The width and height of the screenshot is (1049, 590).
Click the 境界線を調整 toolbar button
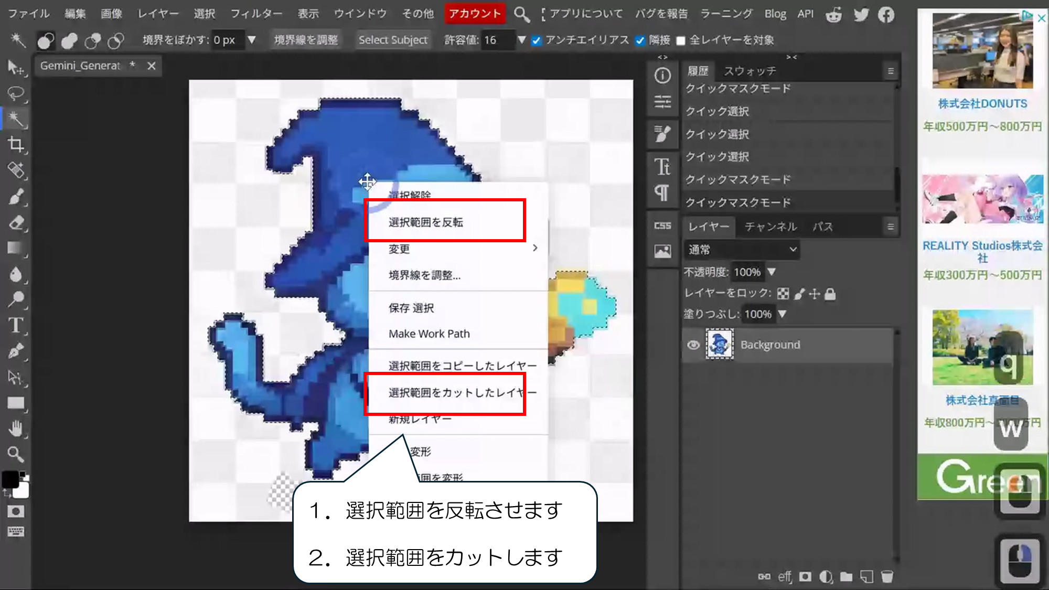(x=306, y=40)
